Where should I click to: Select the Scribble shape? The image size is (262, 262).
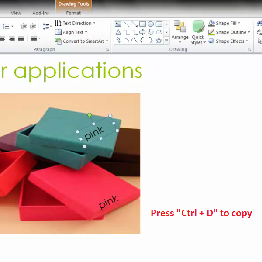118,40
